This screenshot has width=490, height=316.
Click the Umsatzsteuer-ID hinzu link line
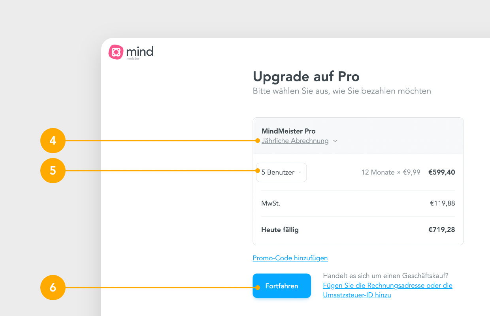pos(357,295)
